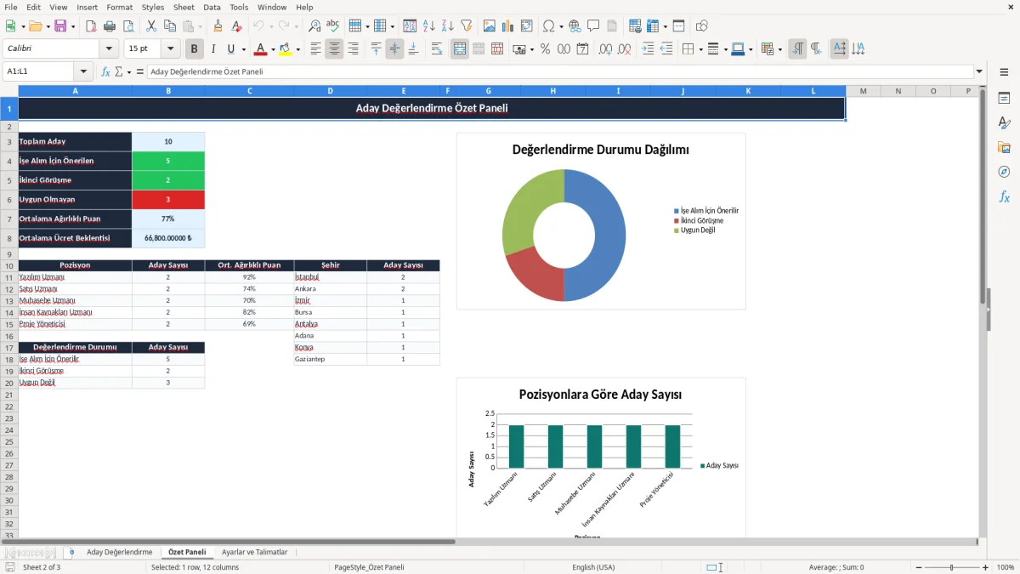This screenshot has height=574, width=1020.
Task: Run the Spelling check icon
Action: coord(333,26)
